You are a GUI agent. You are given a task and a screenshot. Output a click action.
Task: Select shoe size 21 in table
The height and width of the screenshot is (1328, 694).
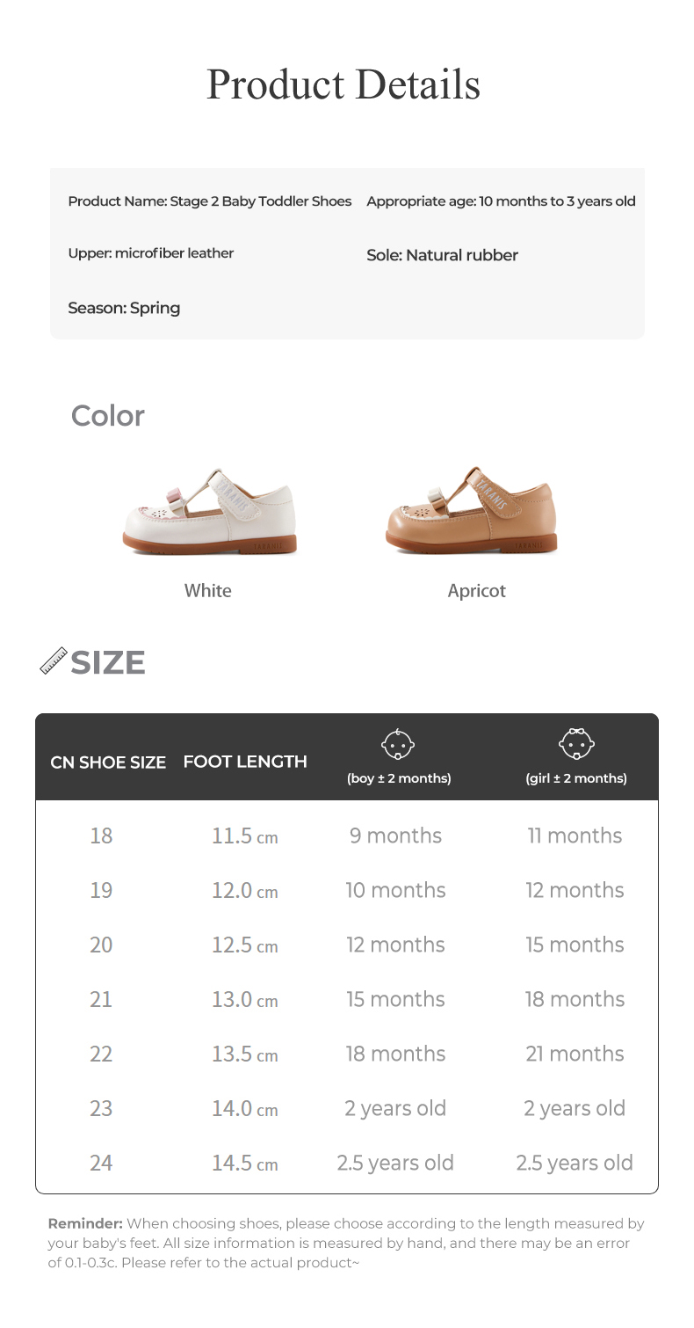[101, 999]
